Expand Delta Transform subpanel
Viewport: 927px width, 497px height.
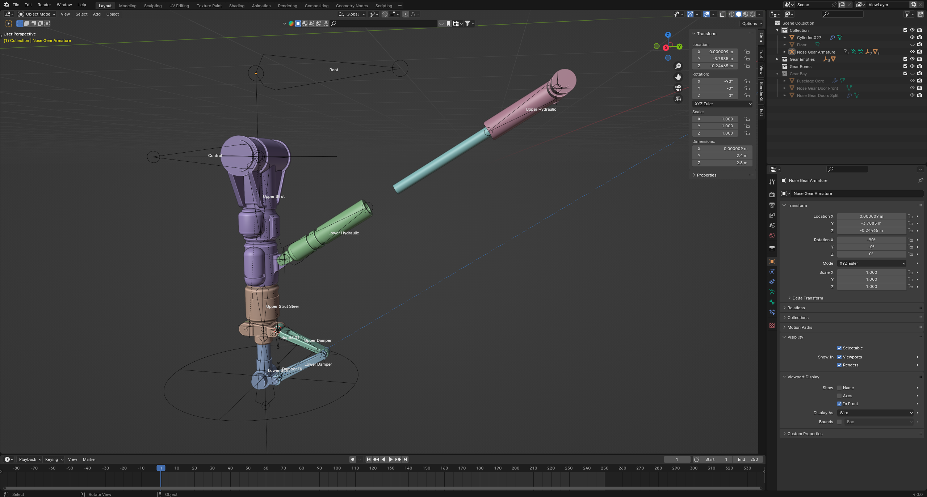[x=808, y=298]
